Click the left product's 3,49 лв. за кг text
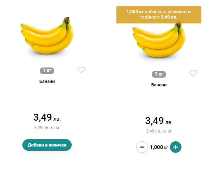Screen dimensions: 222x171 coord(47,128)
